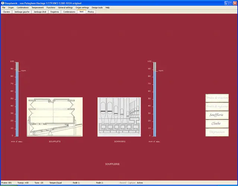This screenshot has width=238, height=186.
Task: Enable Bruits de traction noise
Action: 217,98
